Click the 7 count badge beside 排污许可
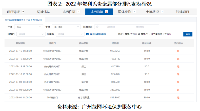This screenshot has width=200, height=111. click(78, 12)
